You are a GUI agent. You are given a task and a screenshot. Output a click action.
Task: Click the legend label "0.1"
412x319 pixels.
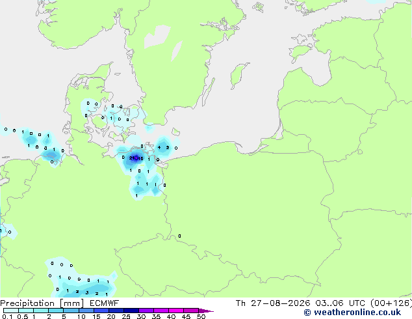tap(7, 316)
